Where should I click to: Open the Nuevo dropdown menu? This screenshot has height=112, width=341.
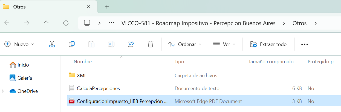[x=19, y=44]
